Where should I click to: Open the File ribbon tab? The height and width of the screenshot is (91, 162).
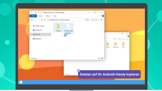(x=33, y=16)
